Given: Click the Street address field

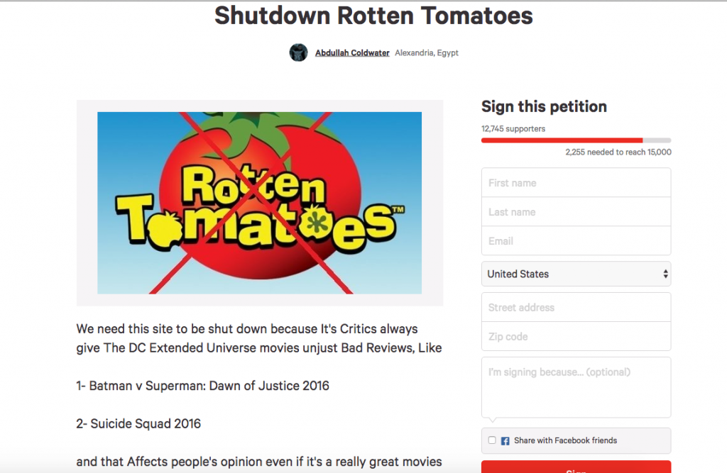Looking at the screenshot, I should 576,307.
